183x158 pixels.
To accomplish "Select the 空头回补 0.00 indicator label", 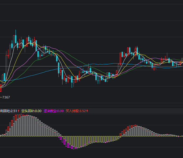I will (31, 111).
